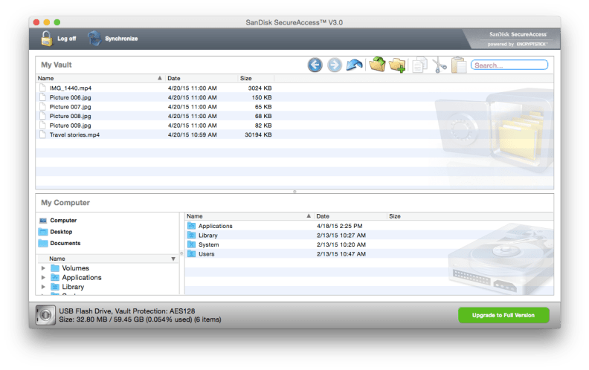Click the Log off padlock icon
The height and width of the screenshot is (370, 589).
[x=47, y=39]
